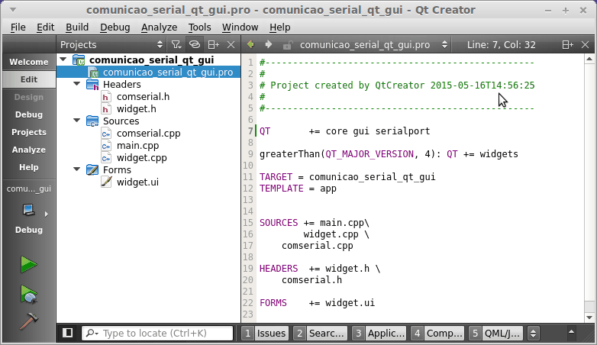Show the QML/JS Console pane

click(495, 334)
